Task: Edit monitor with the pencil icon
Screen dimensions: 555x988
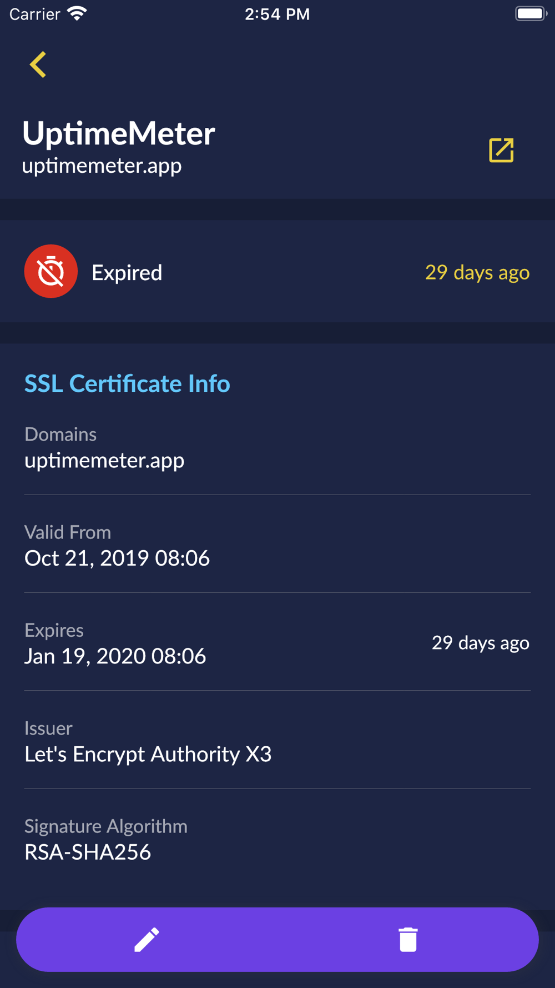Action: pos(147,939)
